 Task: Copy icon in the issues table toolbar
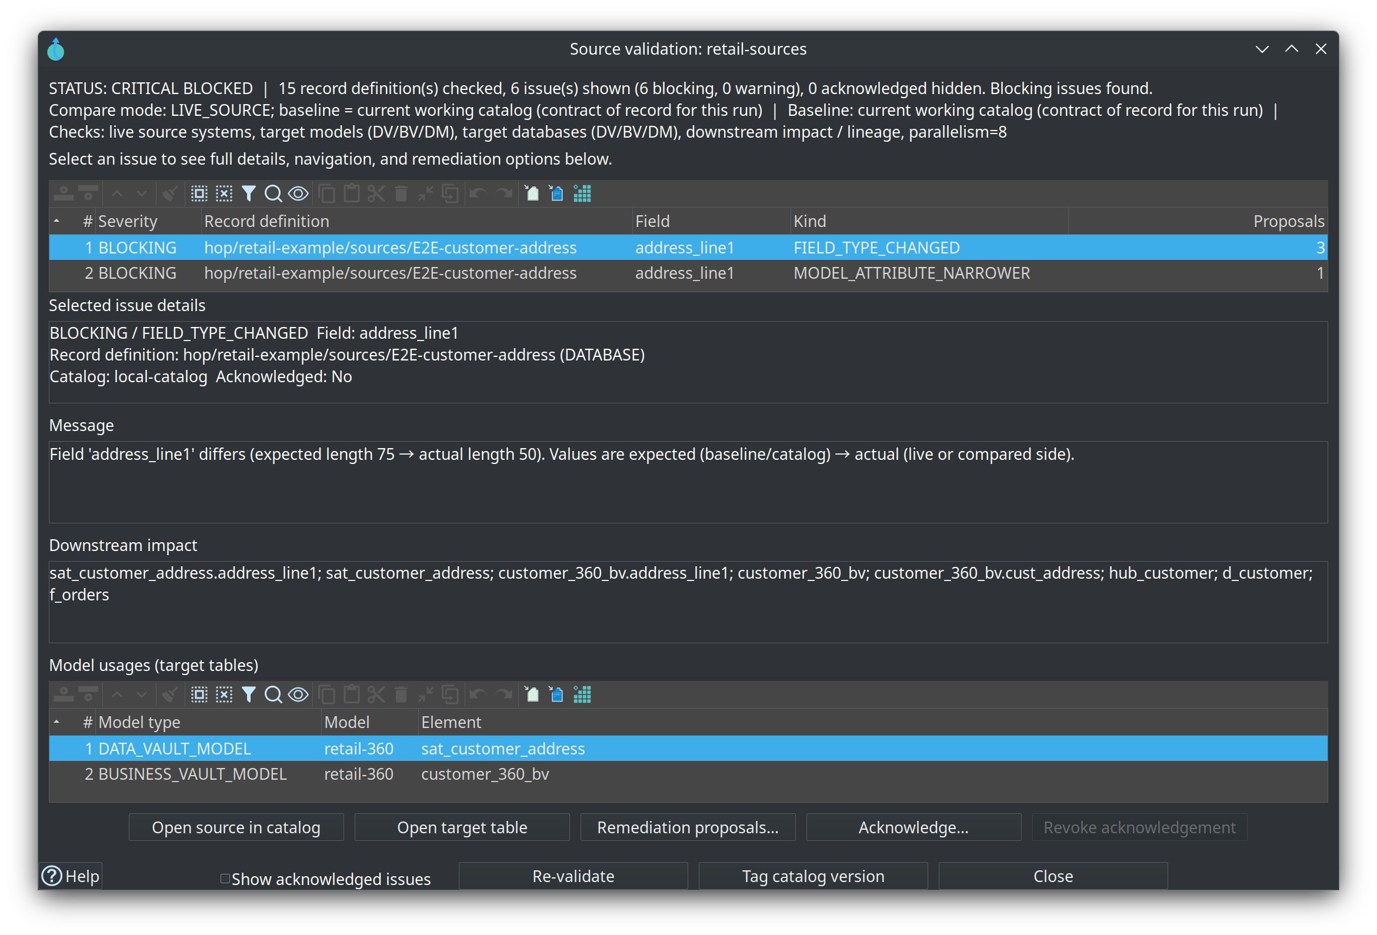point(326,193)
